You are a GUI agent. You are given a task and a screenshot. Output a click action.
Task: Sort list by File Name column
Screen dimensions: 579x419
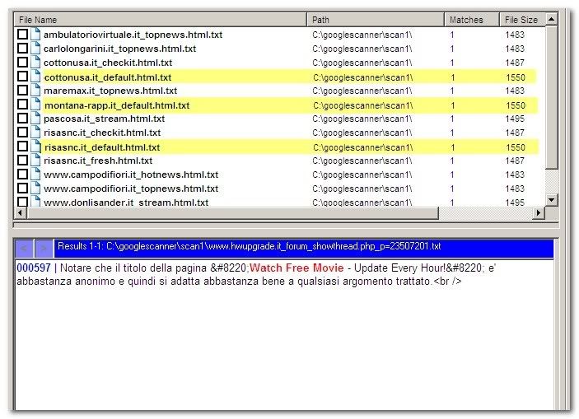point(161,19)
